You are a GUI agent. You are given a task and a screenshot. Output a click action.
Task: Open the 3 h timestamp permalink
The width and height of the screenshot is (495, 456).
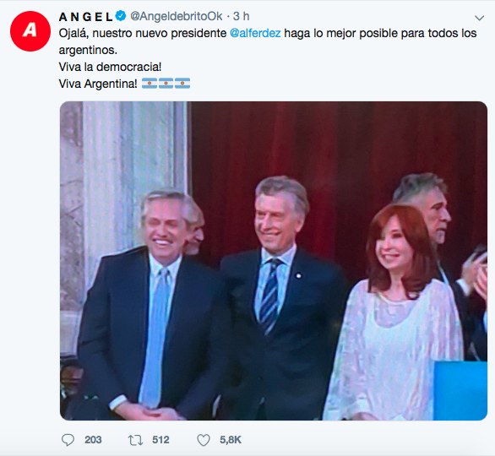coord(242,16)
